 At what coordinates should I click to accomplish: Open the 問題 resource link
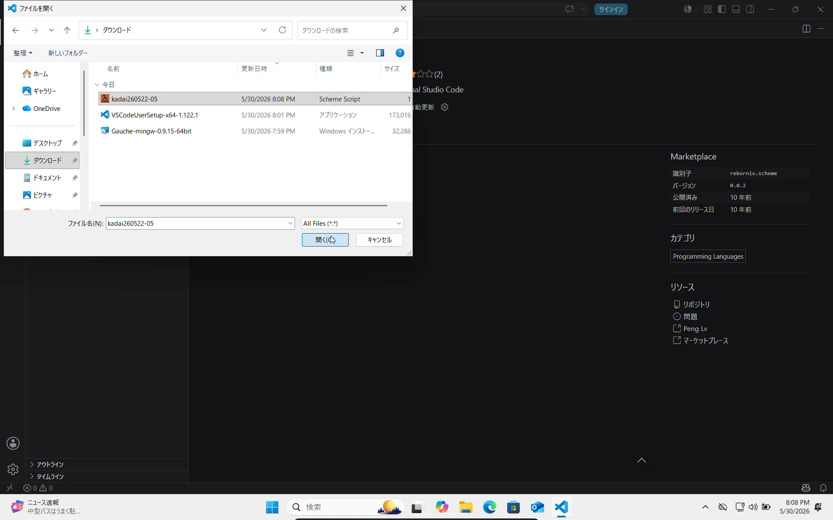(685, 317)
